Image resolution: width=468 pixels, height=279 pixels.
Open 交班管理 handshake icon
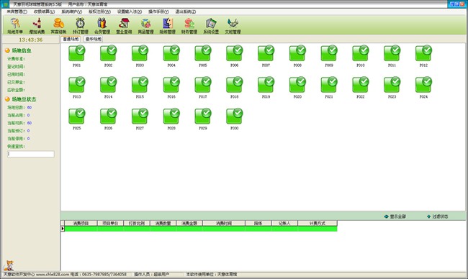[x=233, y=26]
